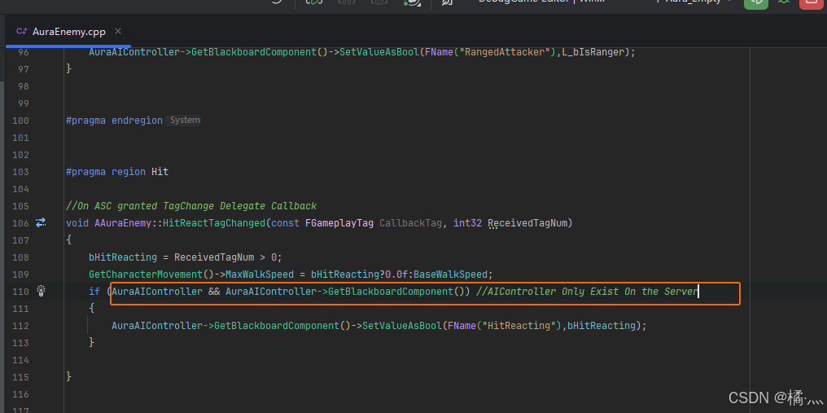Click the 'void' keyword on line 106
Screen dimensions: 827x413
77,223
